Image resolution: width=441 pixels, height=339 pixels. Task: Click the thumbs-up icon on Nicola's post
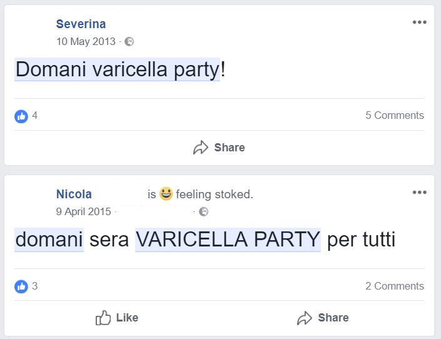[103, 318]
